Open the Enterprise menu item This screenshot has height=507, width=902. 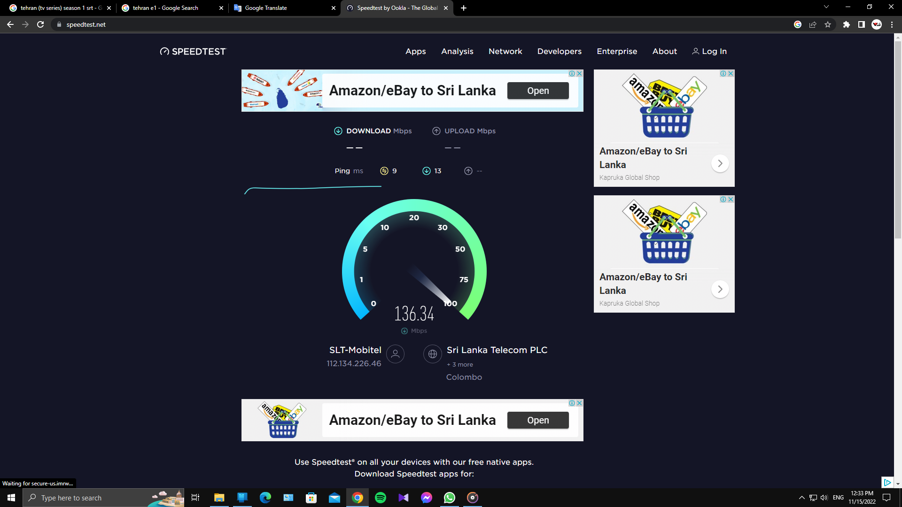click(x=617, y=51)
